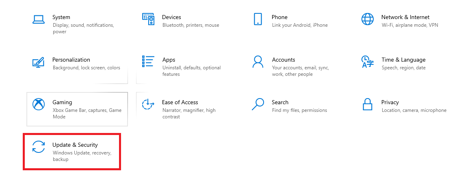Click 'Link your Android, iPhone' description

pos(300,25)
